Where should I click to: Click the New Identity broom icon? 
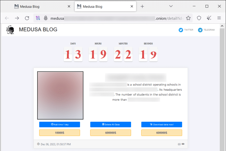[209, 18]
